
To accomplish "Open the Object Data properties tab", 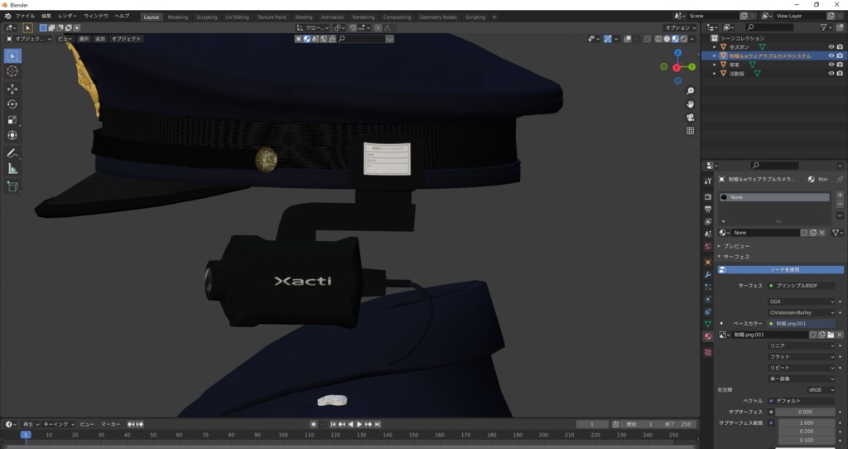I will tap(708, 324).
